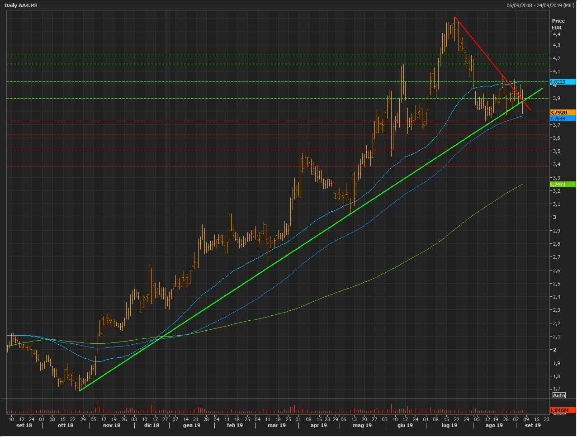577x437 pixels.
Task: Click the 'set 19' month label
Action: pos(533,425)
